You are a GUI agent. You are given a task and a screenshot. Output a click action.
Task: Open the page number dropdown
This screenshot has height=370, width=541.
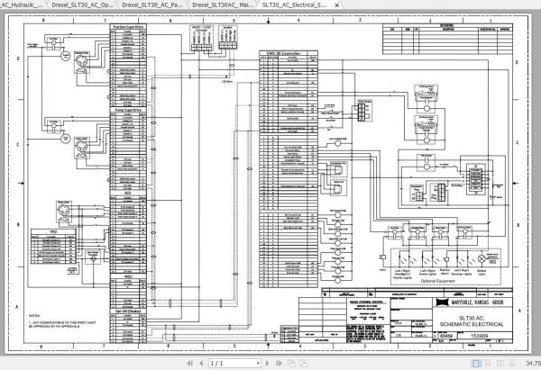tap(258, 364)
